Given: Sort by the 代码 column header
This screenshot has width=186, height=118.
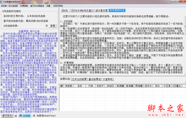Looking at the screenshot, I should pos(90,86).
